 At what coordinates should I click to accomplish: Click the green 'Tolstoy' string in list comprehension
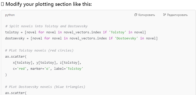point(117,32)
